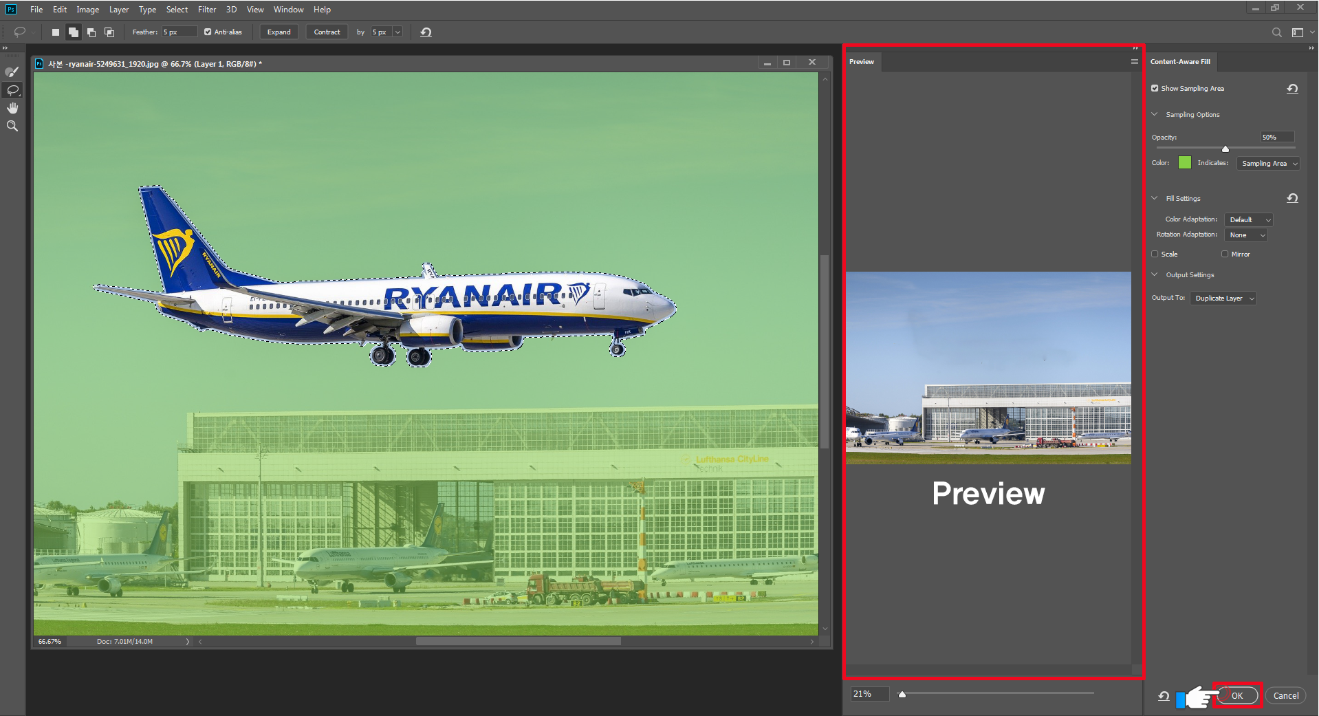The height and width of the screenshot is (716, 1319).
Task: Select the Hand tool
Action: click(12, 108)
